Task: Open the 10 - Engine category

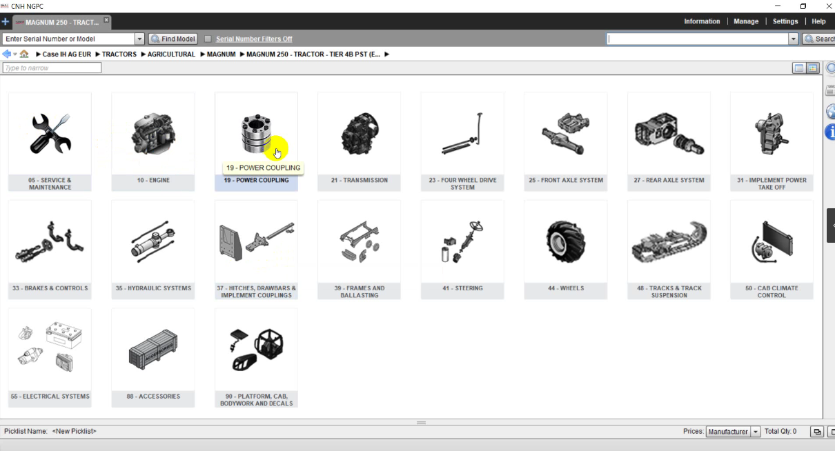Action: pos(153,141)
